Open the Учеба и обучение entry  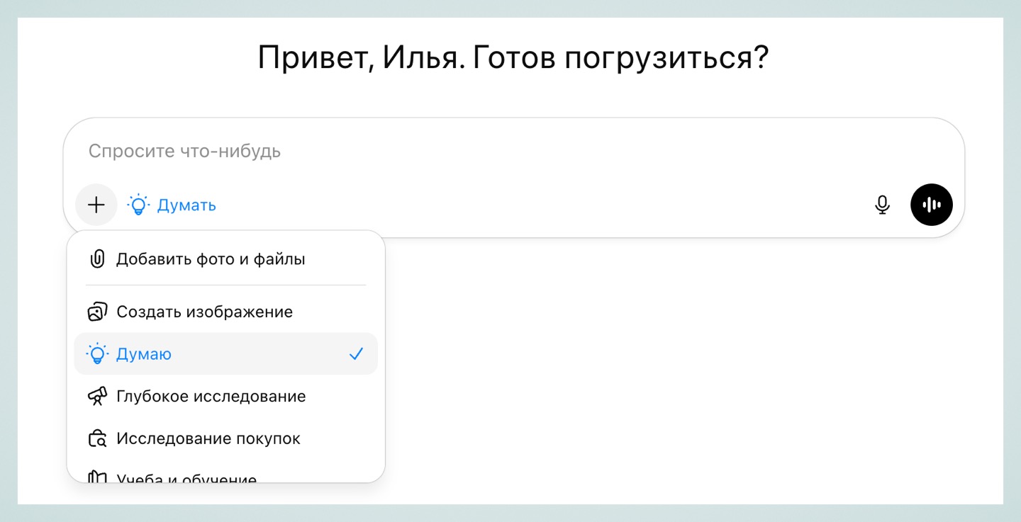186,478
